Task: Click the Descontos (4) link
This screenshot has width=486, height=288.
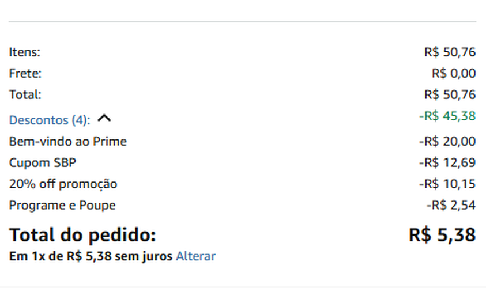Action: tap(50, 120)
